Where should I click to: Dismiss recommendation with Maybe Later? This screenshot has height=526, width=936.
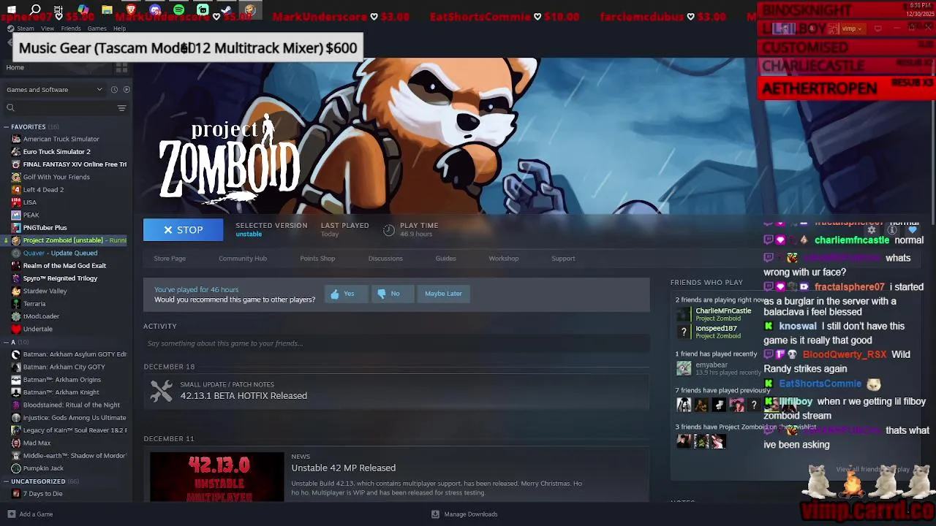click(x=443, y=294)
